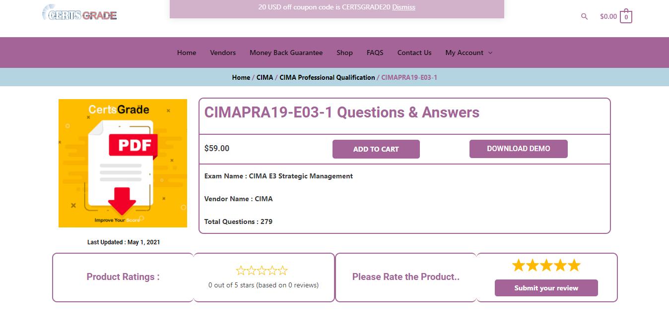Open the Vendors menu item

(x=223, y=53)
